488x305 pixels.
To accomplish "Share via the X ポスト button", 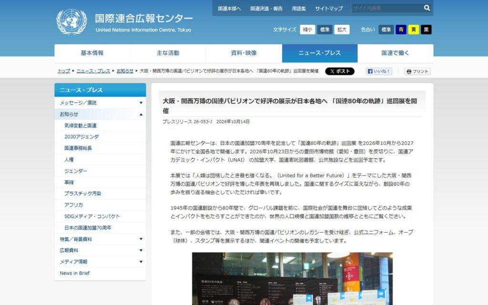I will coord(339,71).
